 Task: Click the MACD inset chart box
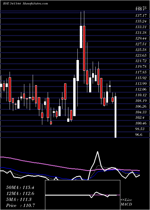pos(82,195)
